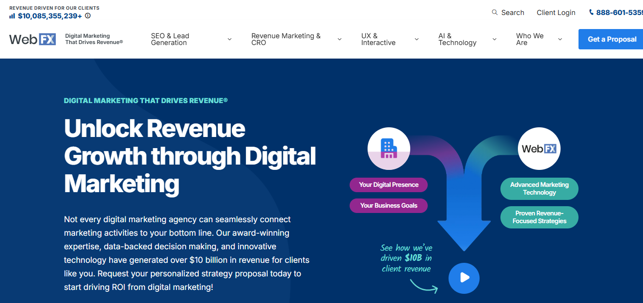Viewport: 643px width, 303px height.
Task: Click the paragraph starting "Not every digital marketing agency"
Action: 187,253
